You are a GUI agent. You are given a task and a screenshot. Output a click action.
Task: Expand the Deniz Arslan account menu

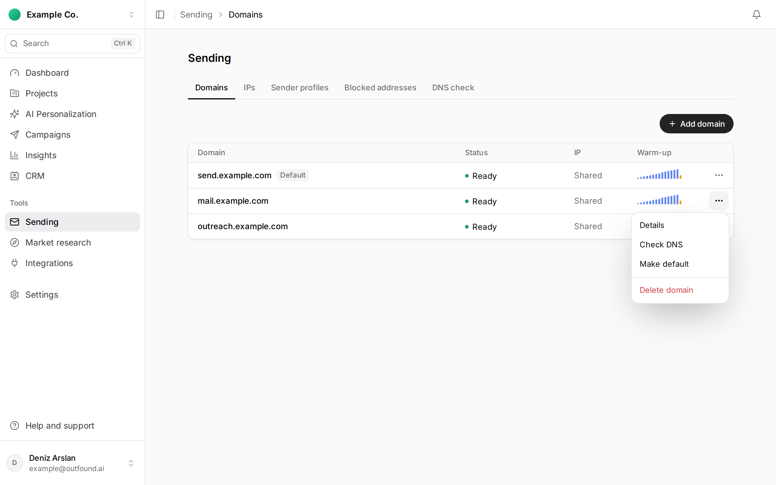pyautogui.click(x=131, y=463)
